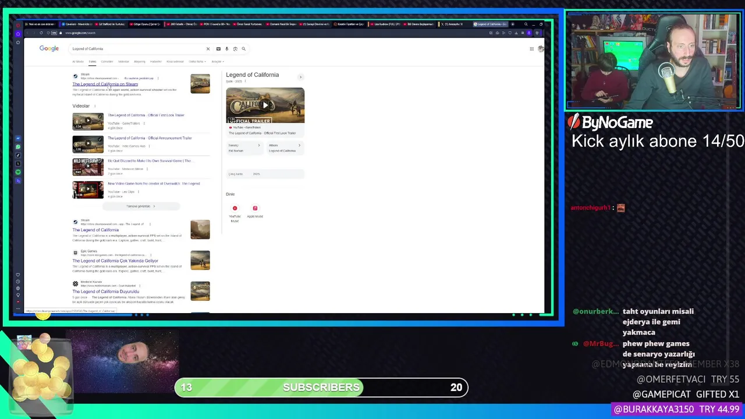Click the Opera logo menu button
745x419 pixels.
point(18,24)
